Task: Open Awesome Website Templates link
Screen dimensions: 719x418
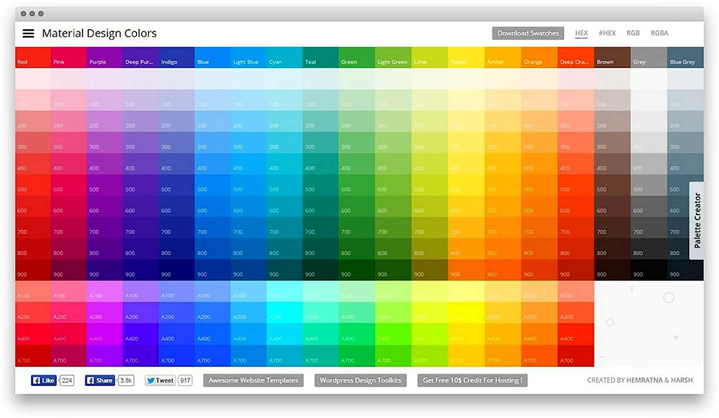Action: [253, 380]
